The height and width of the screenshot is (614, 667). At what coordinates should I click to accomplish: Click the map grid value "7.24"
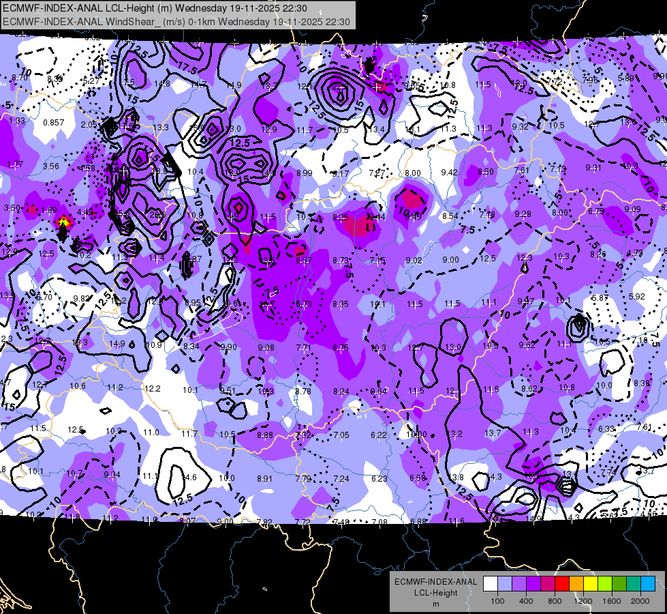(x=341, y=479)
